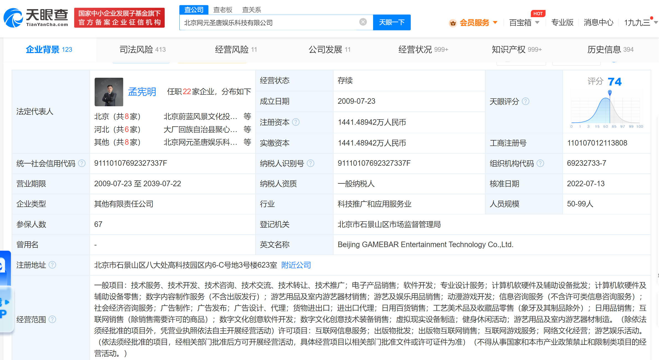Open the 知识产权 tab
The height and width of the screenshot is (360, 659).
tap(517, 50)
